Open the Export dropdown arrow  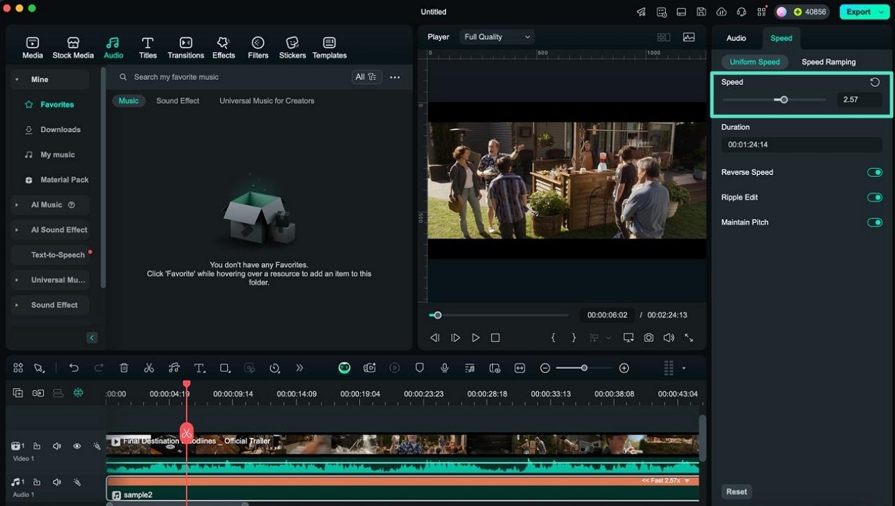pos(881,12)
